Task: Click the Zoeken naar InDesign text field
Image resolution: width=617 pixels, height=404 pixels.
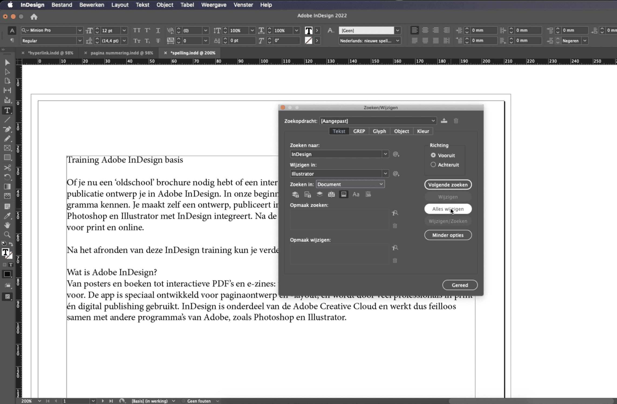Action: click(336, 154)
